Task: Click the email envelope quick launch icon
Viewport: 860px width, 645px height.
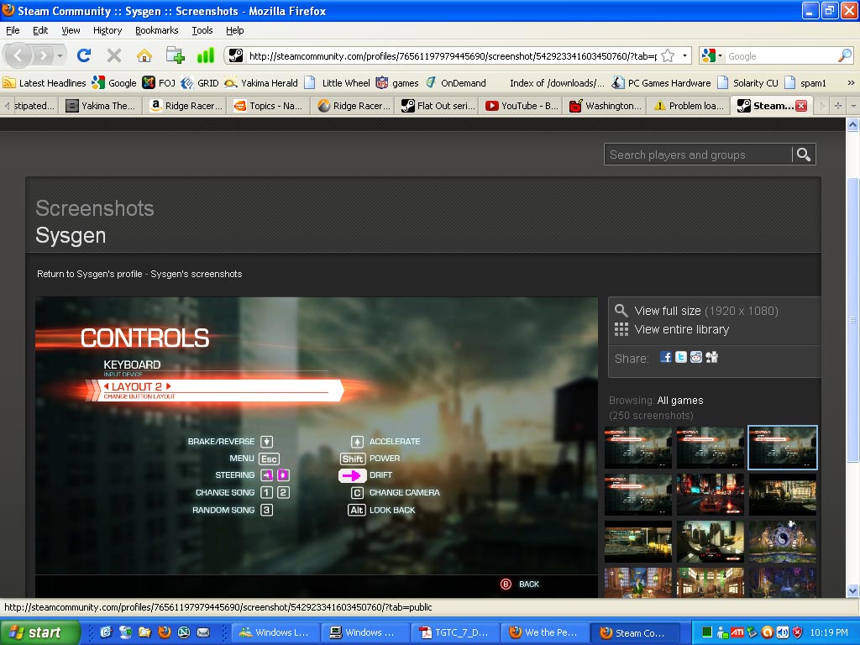Action: coord(203,632)
